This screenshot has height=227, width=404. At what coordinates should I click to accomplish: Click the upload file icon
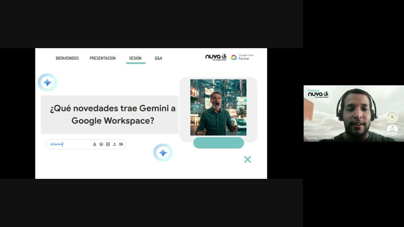click(114, 144)
